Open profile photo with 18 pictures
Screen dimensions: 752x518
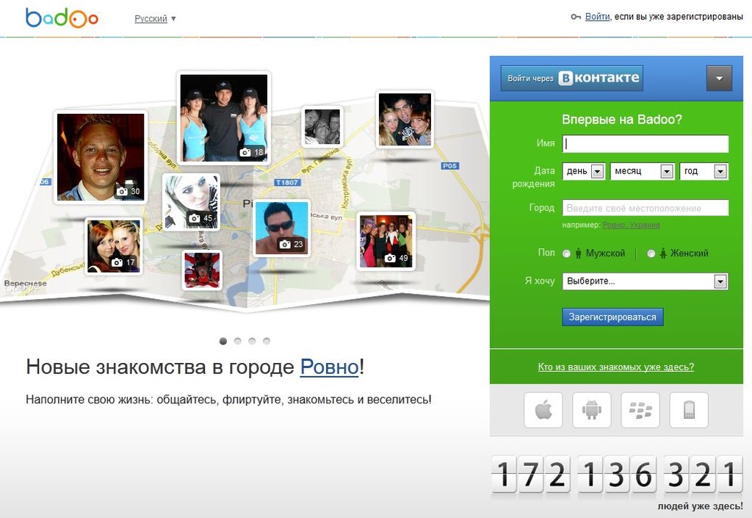point(223,118)
